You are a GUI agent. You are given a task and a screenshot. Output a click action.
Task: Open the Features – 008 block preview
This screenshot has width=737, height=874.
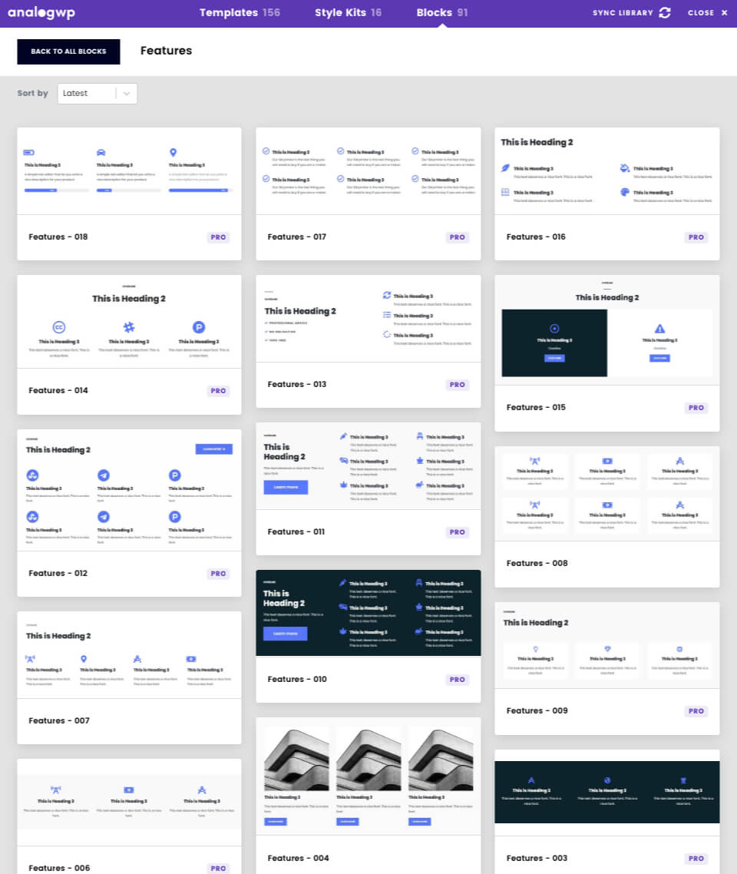click(x=606, y=493)
